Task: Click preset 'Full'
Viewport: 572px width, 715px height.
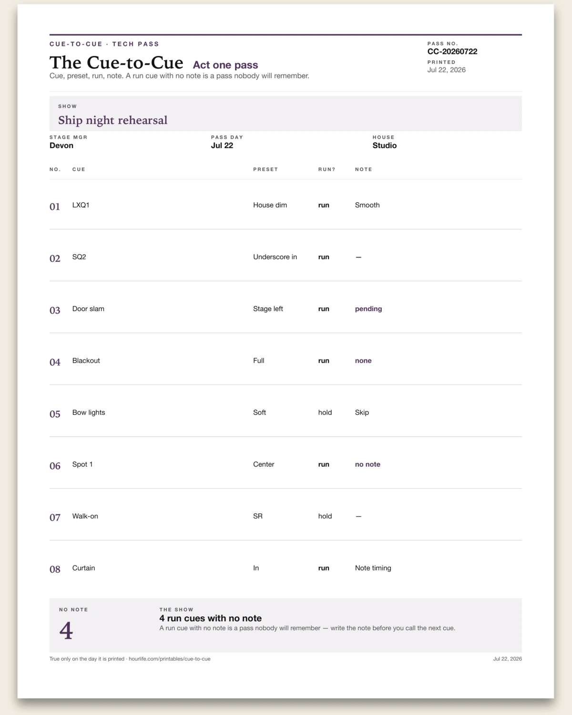Action: [x=259, y=361]
